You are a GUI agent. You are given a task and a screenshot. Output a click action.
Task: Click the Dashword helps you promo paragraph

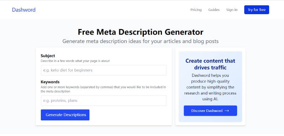coord(210,87)
